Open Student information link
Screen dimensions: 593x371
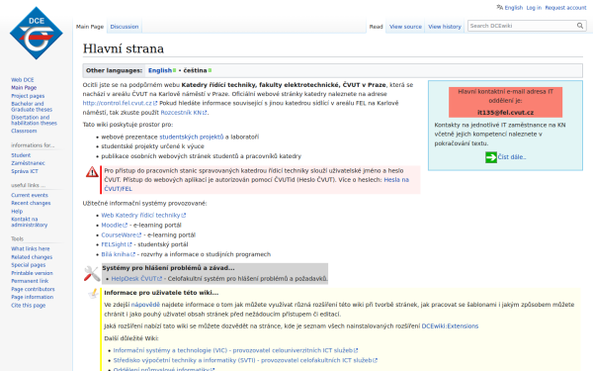click(x=21, y=155)
